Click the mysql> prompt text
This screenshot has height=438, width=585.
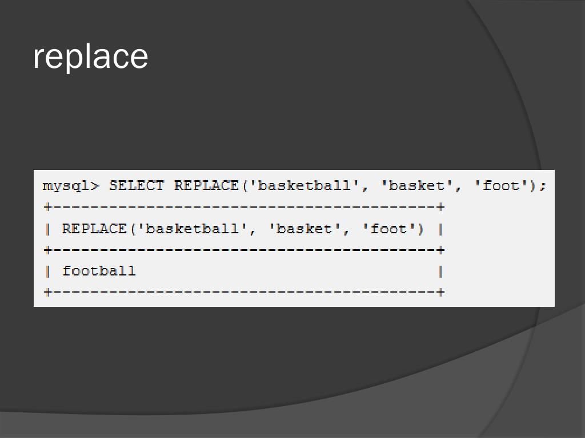[x=71, y=186]
